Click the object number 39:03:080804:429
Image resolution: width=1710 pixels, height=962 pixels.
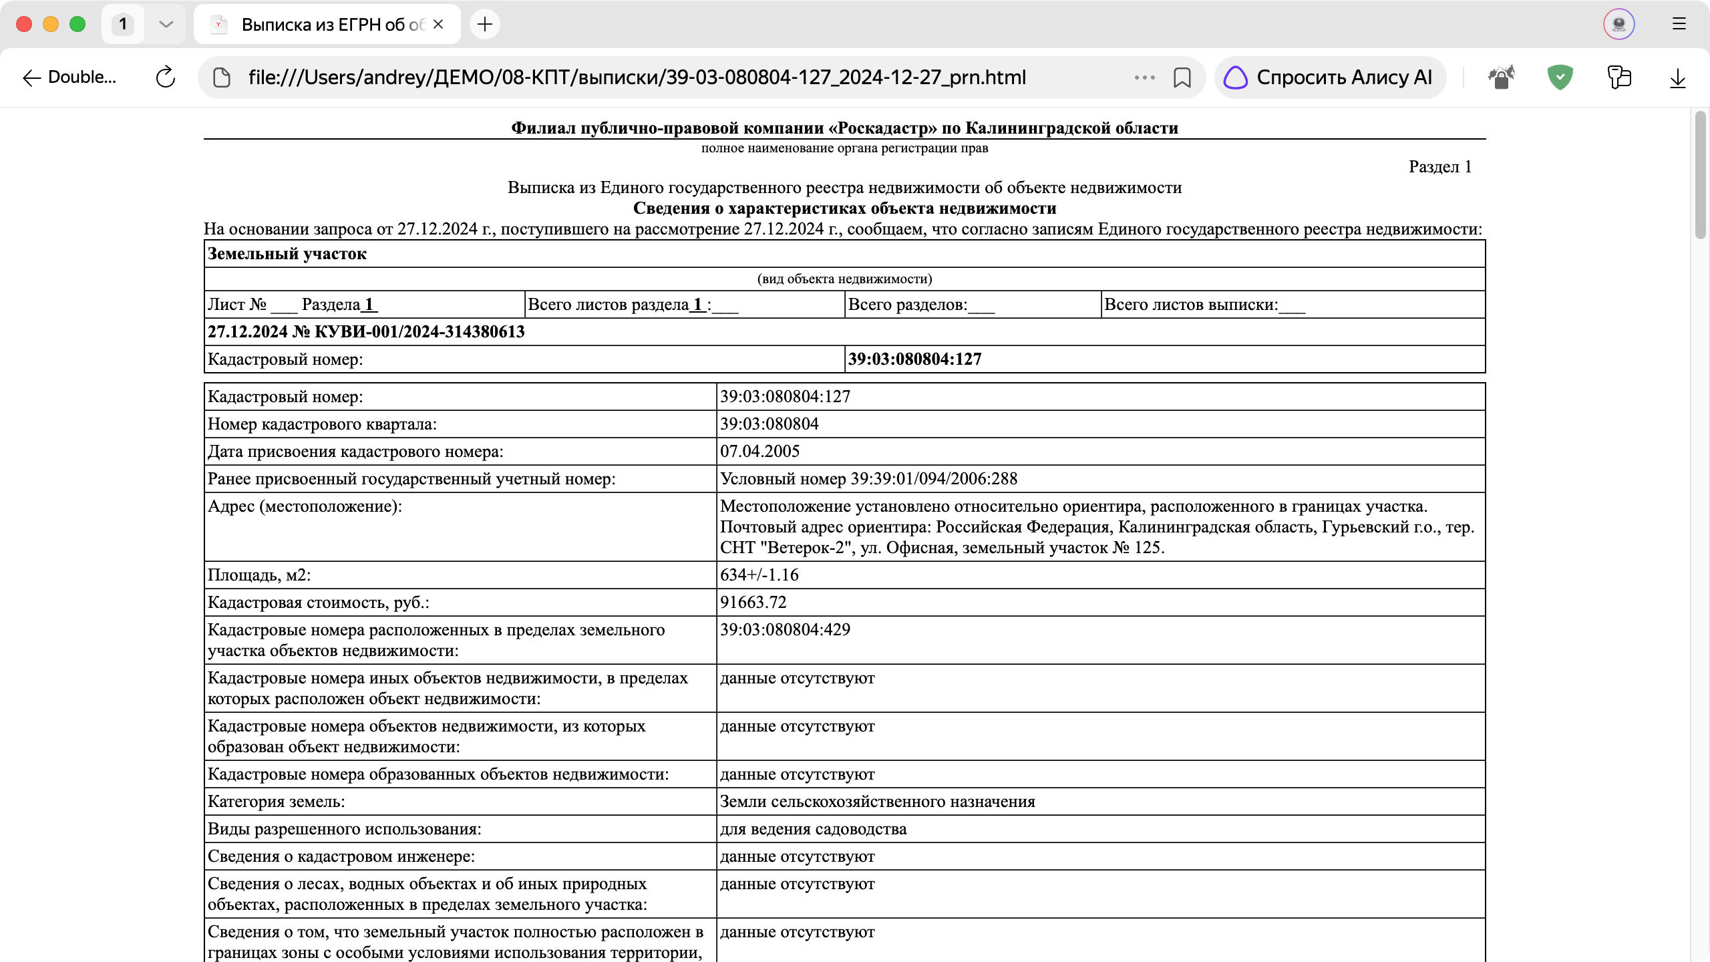[785, 630]
